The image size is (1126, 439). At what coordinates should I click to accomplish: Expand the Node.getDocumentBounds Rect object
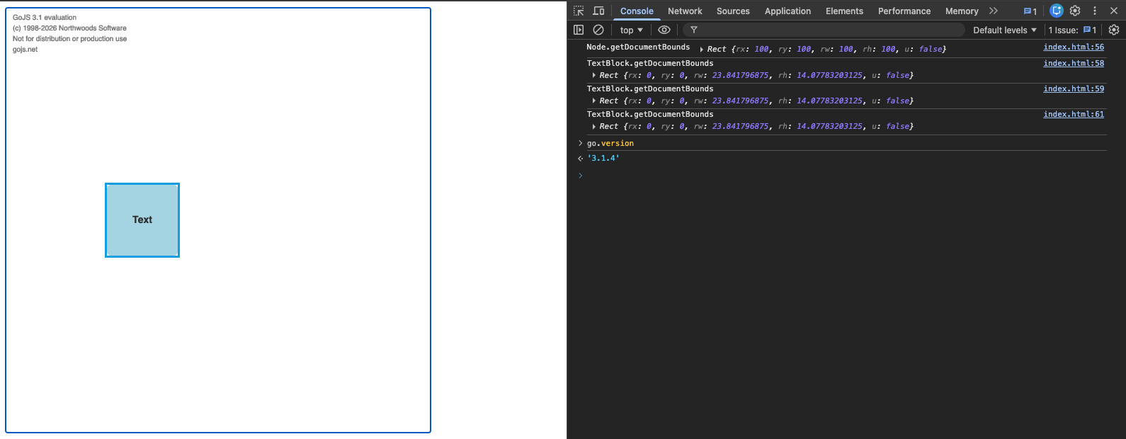coord(701,50)
